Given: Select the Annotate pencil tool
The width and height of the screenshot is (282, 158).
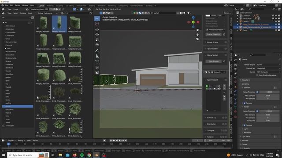Looking at the screenshot, I should pyautogui.click(x=97, y=51).
